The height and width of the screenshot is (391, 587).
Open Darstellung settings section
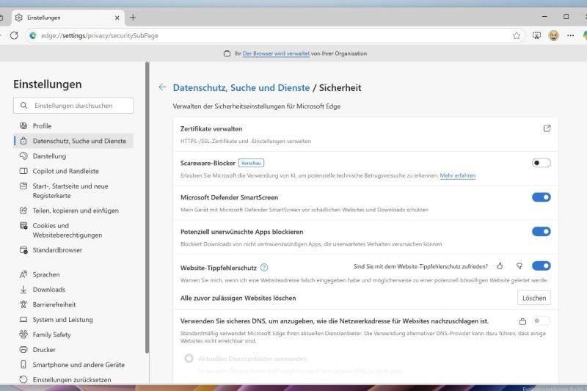point(73,156)
